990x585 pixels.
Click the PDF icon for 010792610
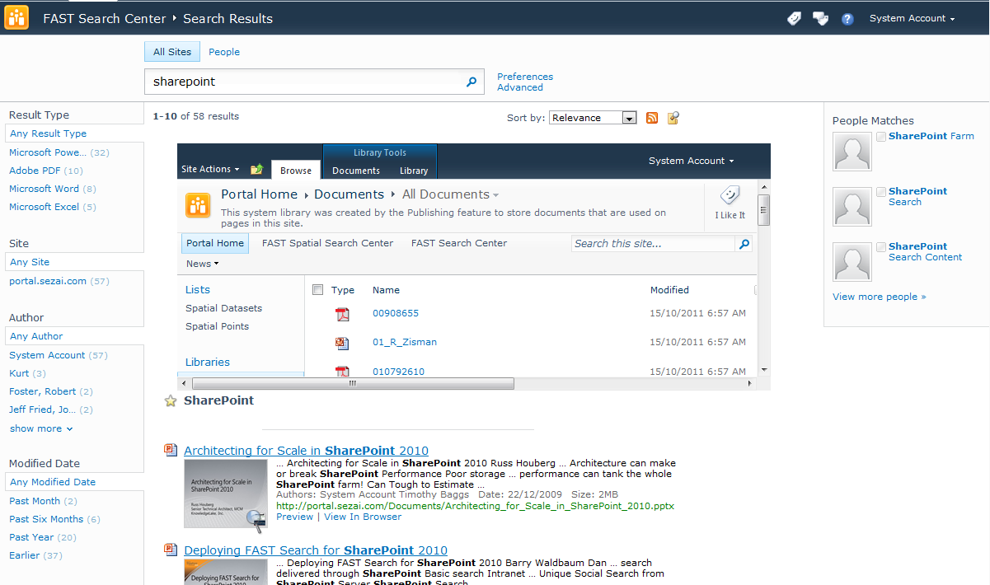pos(342,371)
